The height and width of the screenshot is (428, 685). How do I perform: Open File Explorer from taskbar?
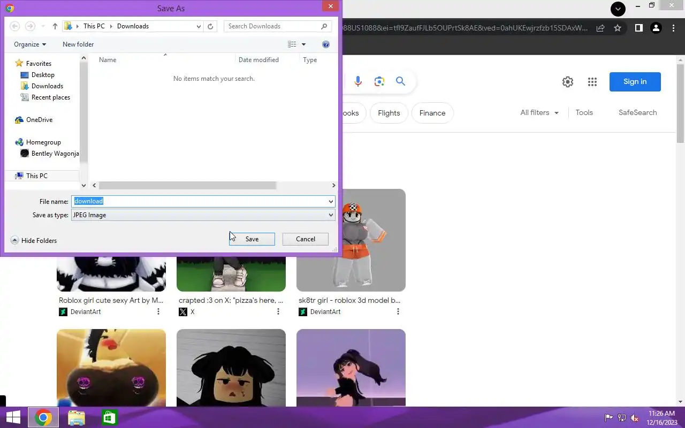tap(77, 418)
